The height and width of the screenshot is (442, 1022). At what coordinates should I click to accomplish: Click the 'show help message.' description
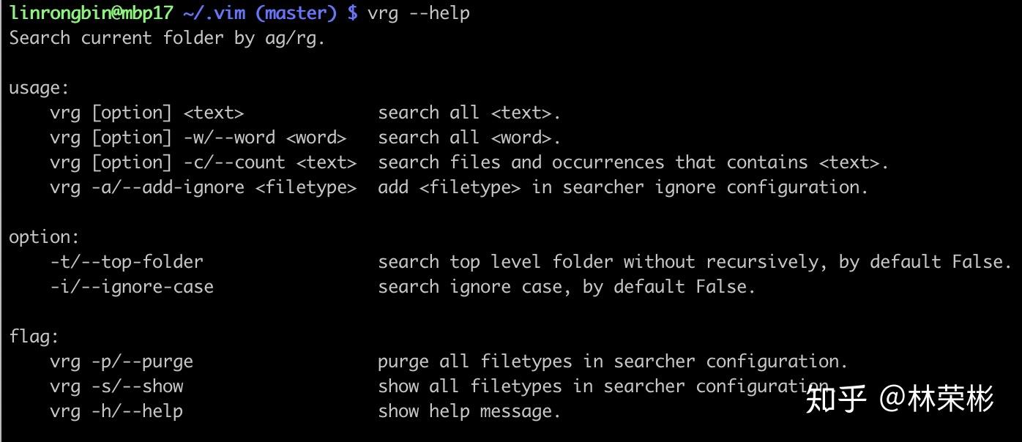(x=469, y=411)
